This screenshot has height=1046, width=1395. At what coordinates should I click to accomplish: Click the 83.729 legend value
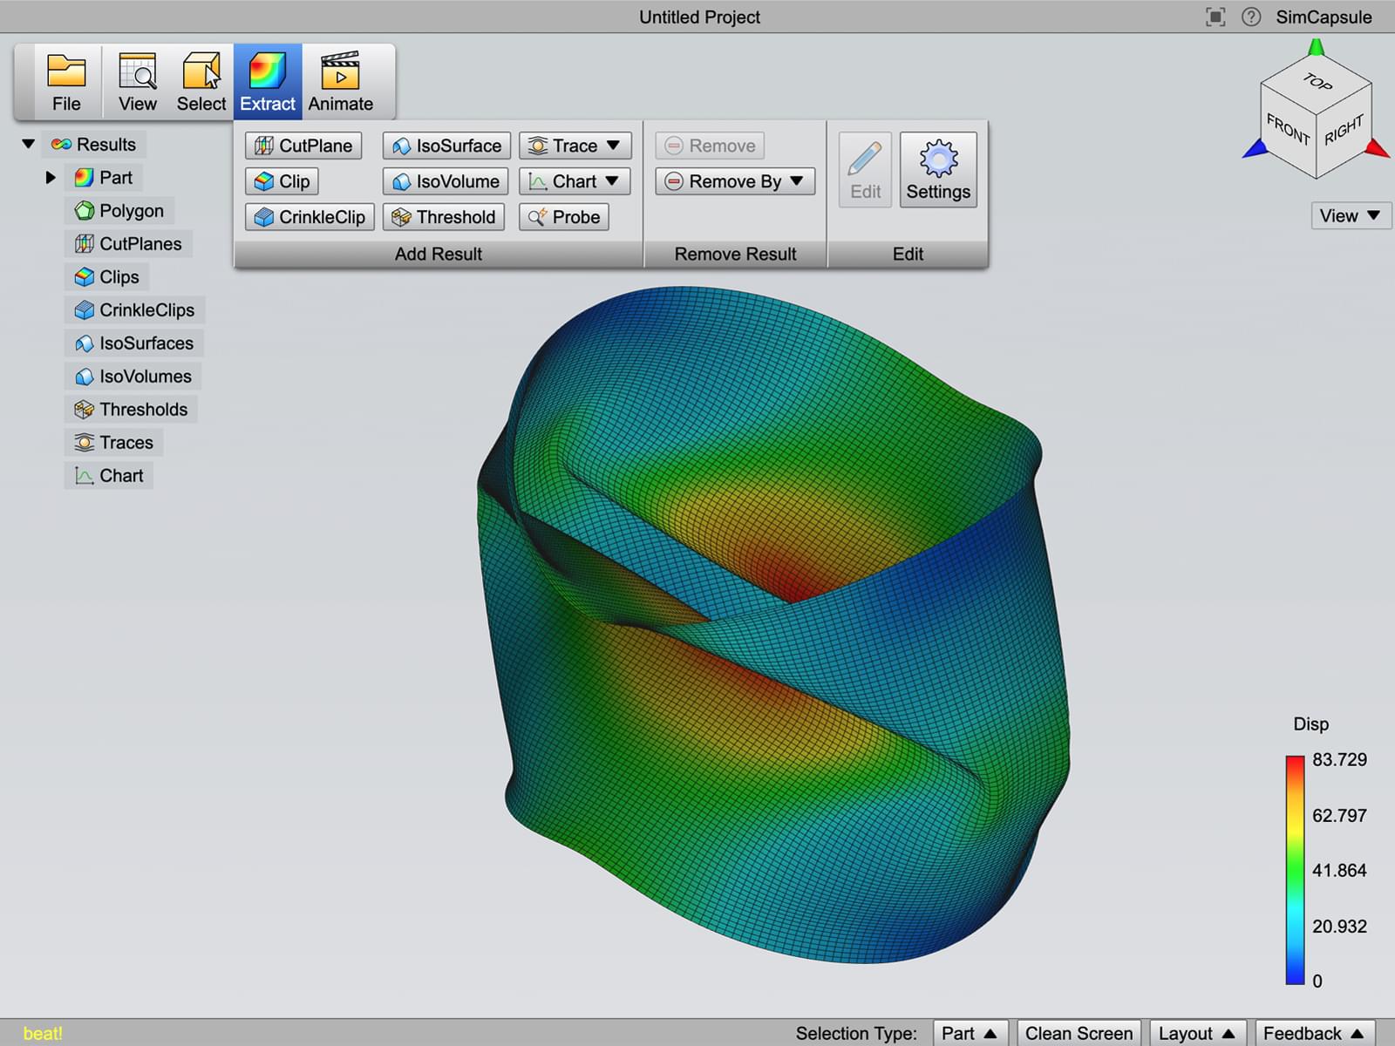pos(1339,760)
